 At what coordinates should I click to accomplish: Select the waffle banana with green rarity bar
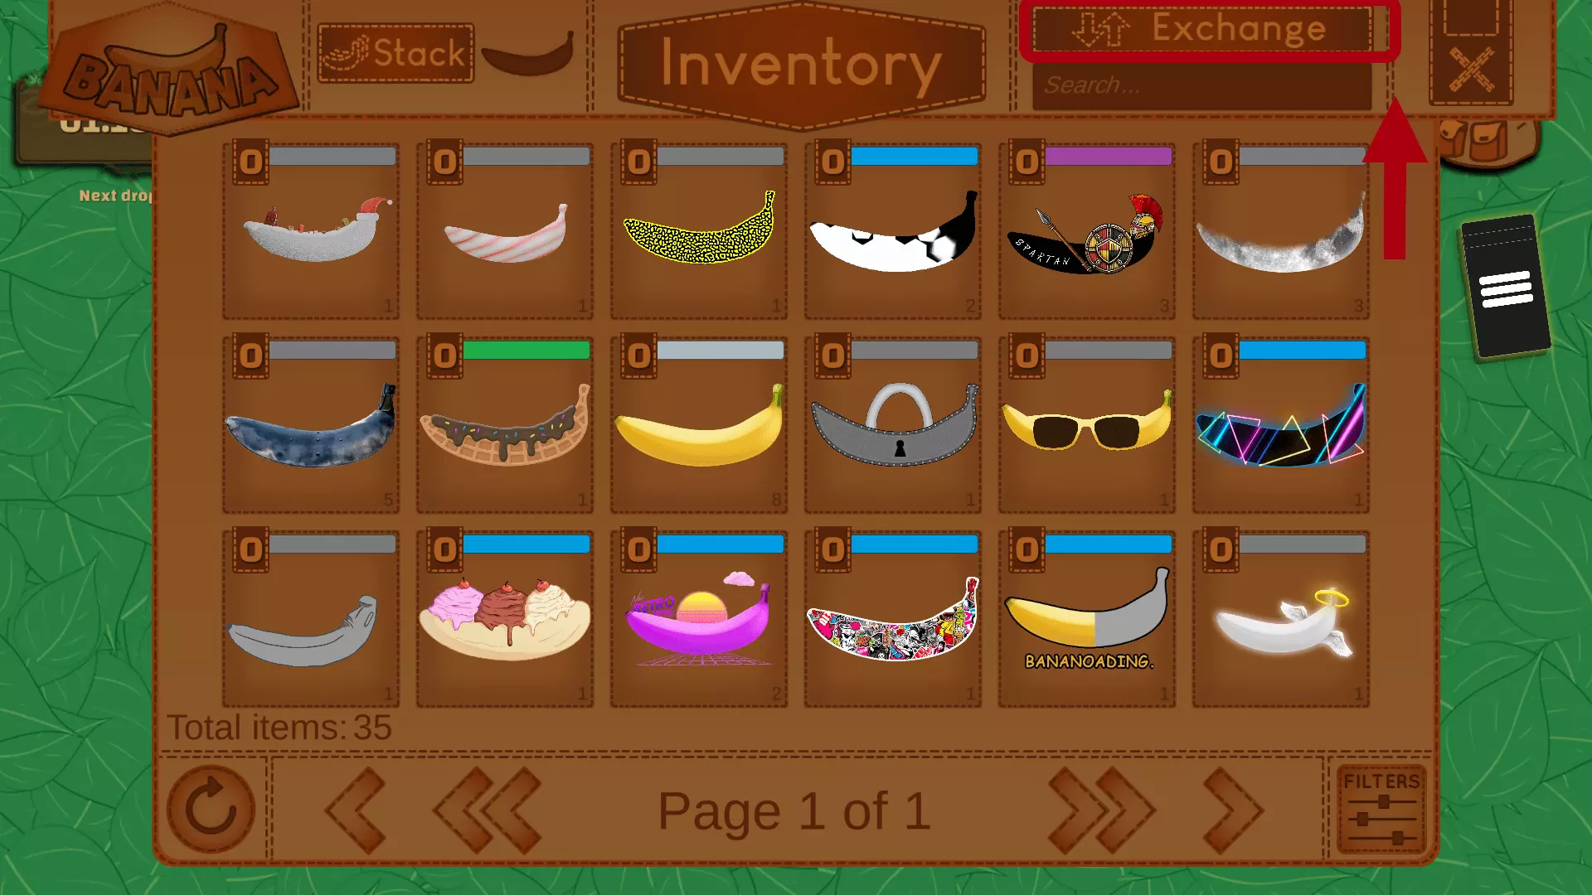504,425
